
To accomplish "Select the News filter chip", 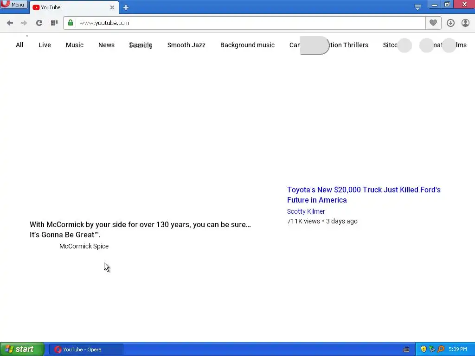I will 106,45.
